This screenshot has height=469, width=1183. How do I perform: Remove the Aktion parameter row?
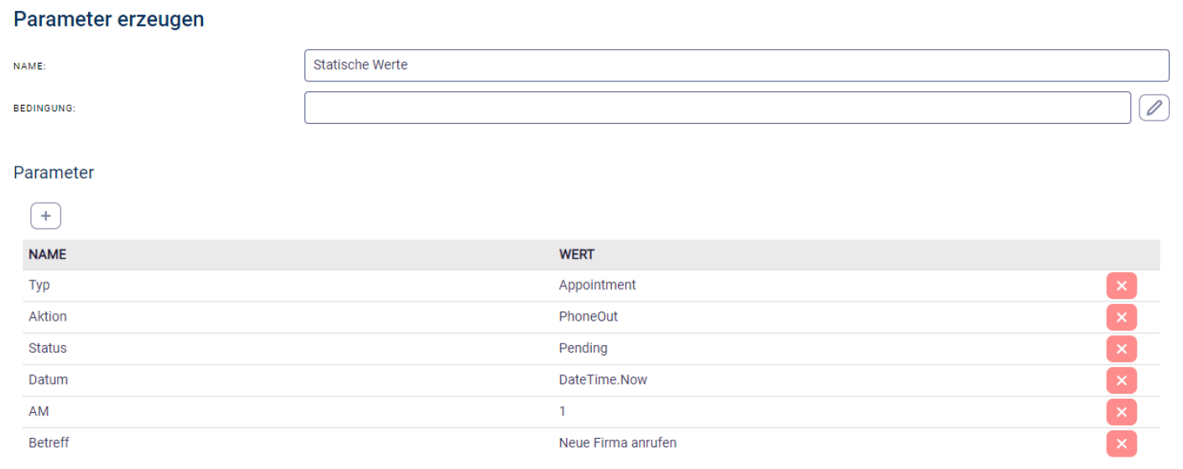pyautogui.click(x=1121, y=317)
